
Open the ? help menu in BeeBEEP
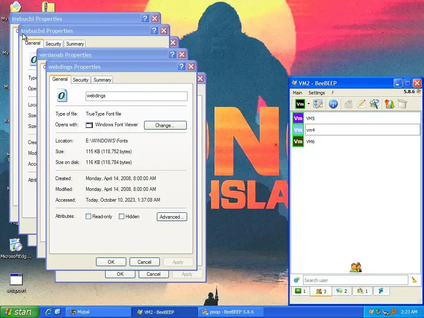tap(332, 93)
